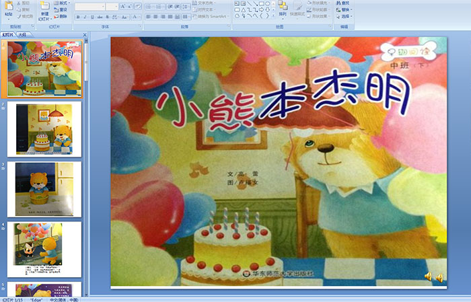Select the Line shape in shapes gallery
The height and width of the screenshot is (302, 471).
coord(250,3)
